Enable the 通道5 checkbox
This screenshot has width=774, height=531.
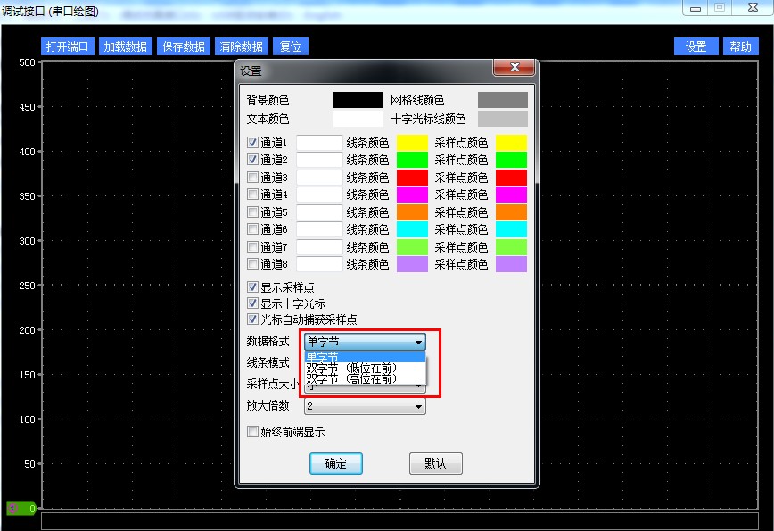252,212
